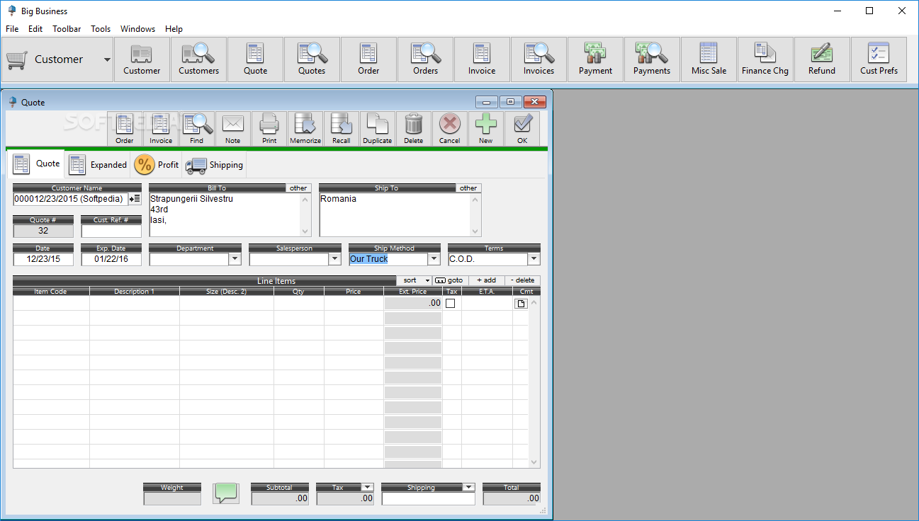The image size is (919, 521).
Task: Open the Department dropdown
Action: point(235,259)
